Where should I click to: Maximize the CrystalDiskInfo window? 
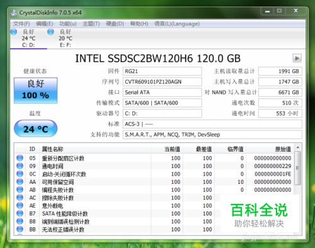[x=279, y=11]
